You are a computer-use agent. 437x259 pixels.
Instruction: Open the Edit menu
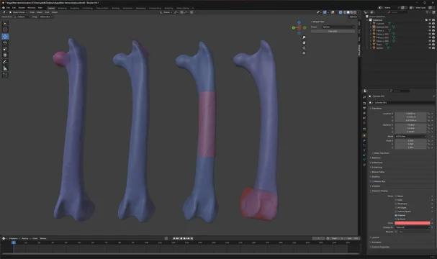pyautogui.click(x=14, y=8)
